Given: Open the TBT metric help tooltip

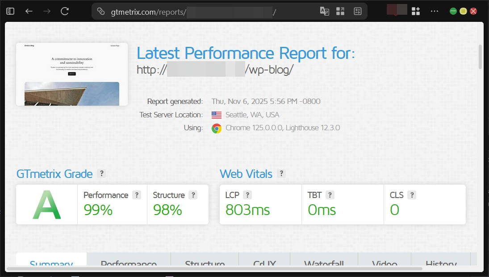Looking at the screenshot, I should tap(330, 195).
